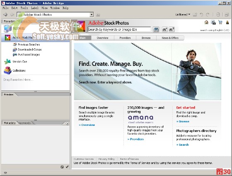Open the Edit menu
This screenshot has height=176, width=232.
point(15,8)
